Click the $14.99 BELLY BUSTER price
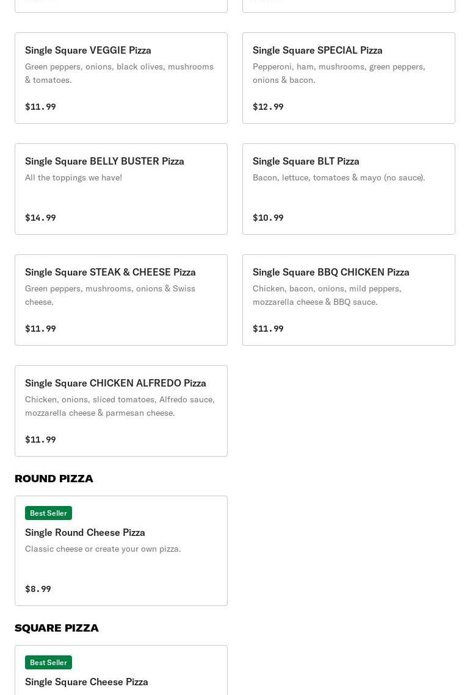Image resolution: width=470 pixels, height=695 pixels. [40, 218]
